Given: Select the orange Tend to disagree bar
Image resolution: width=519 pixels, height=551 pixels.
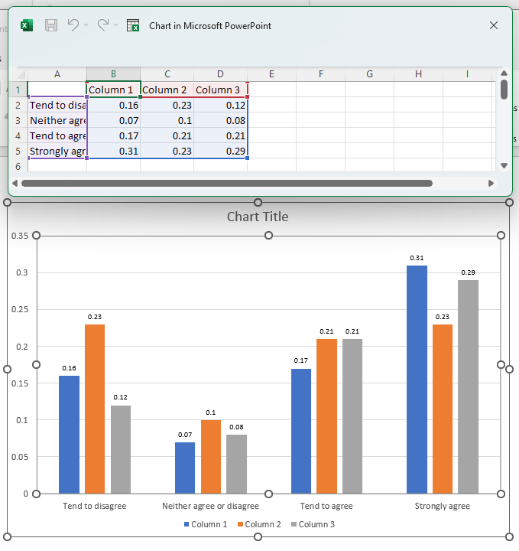Looking at the screenshot, I should [x=95, y=409].
